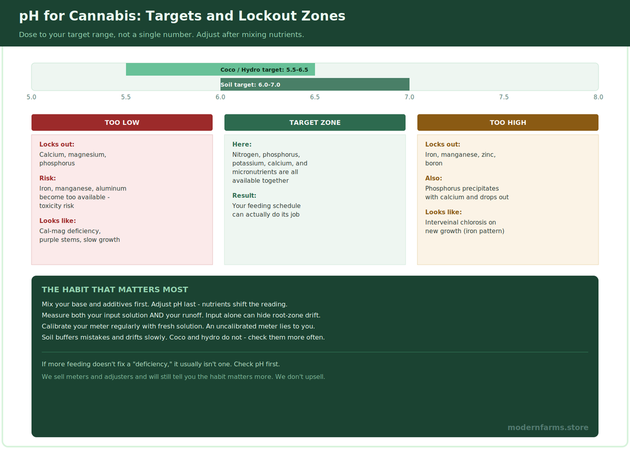The height and width of the screenshot is (449, 630).
Task: Click the Coco / Hydro target 5.5-6.5 bar
Action: pos(220,69)
